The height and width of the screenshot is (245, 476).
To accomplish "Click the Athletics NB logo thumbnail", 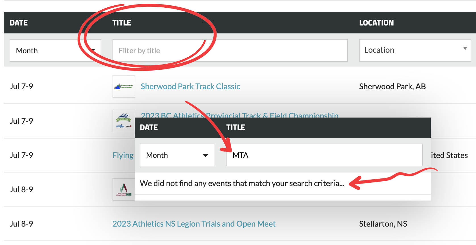I will pyautogui.click(x=124, y=189).
